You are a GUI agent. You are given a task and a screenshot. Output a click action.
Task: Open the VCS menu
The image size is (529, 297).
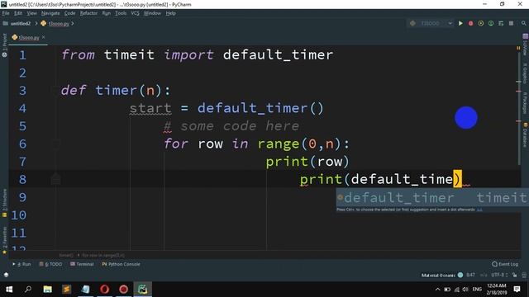[135, 13]
